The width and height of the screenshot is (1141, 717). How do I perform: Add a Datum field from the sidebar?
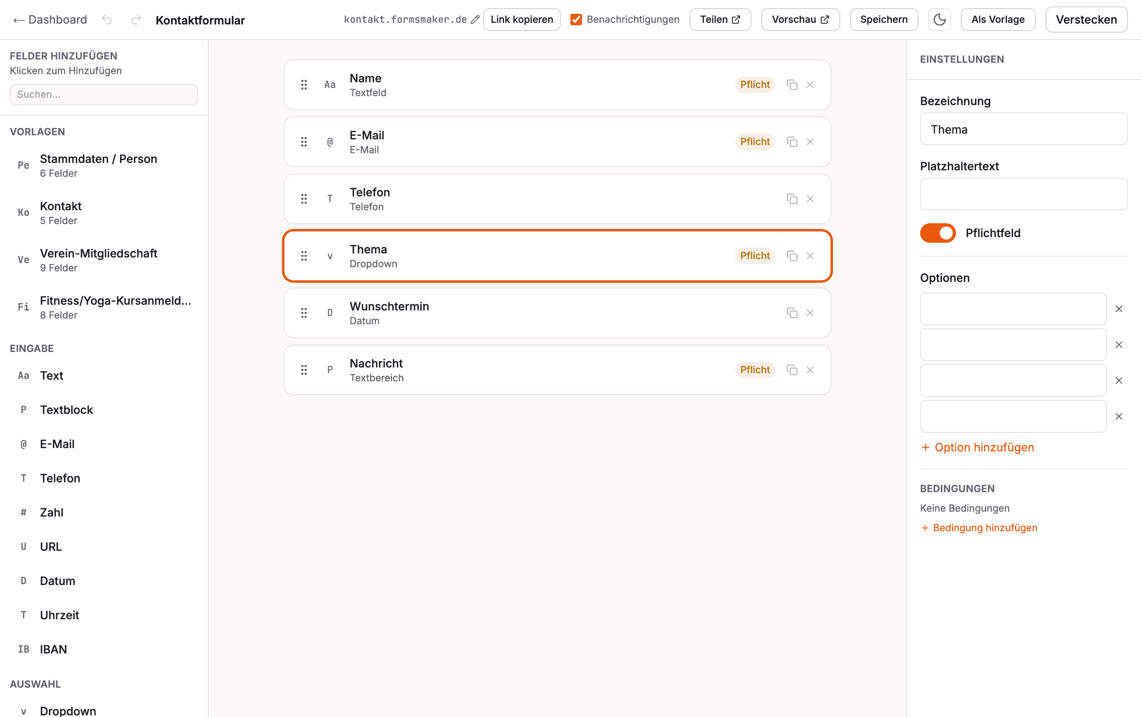tap(104, 581)
